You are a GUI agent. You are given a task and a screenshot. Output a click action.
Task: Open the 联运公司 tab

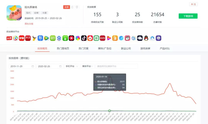click(126, 49)
